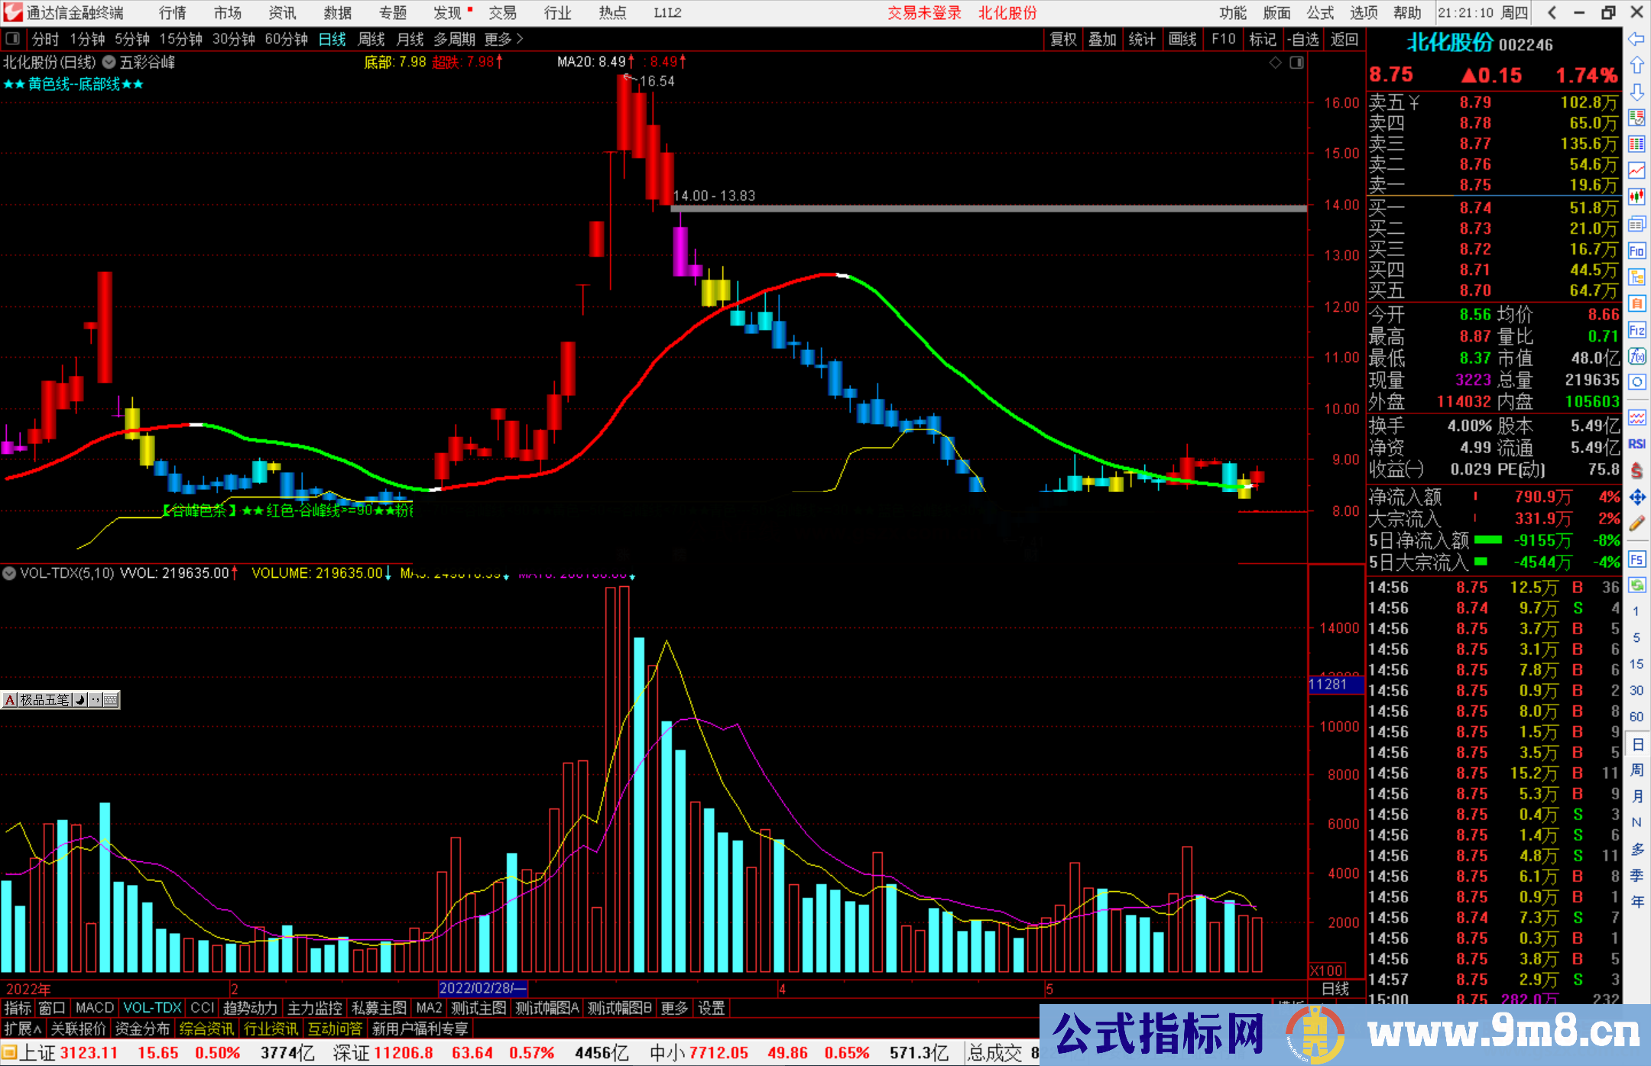This screenshot has width=1651, height=1066.
Task: Click the gray 14.00-13.83 resistance band
Action: point(994,208)
